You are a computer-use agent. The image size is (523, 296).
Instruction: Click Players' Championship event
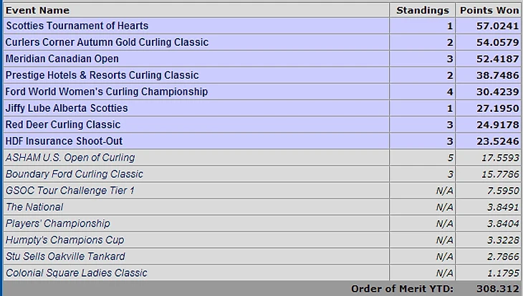coord(58,223)
